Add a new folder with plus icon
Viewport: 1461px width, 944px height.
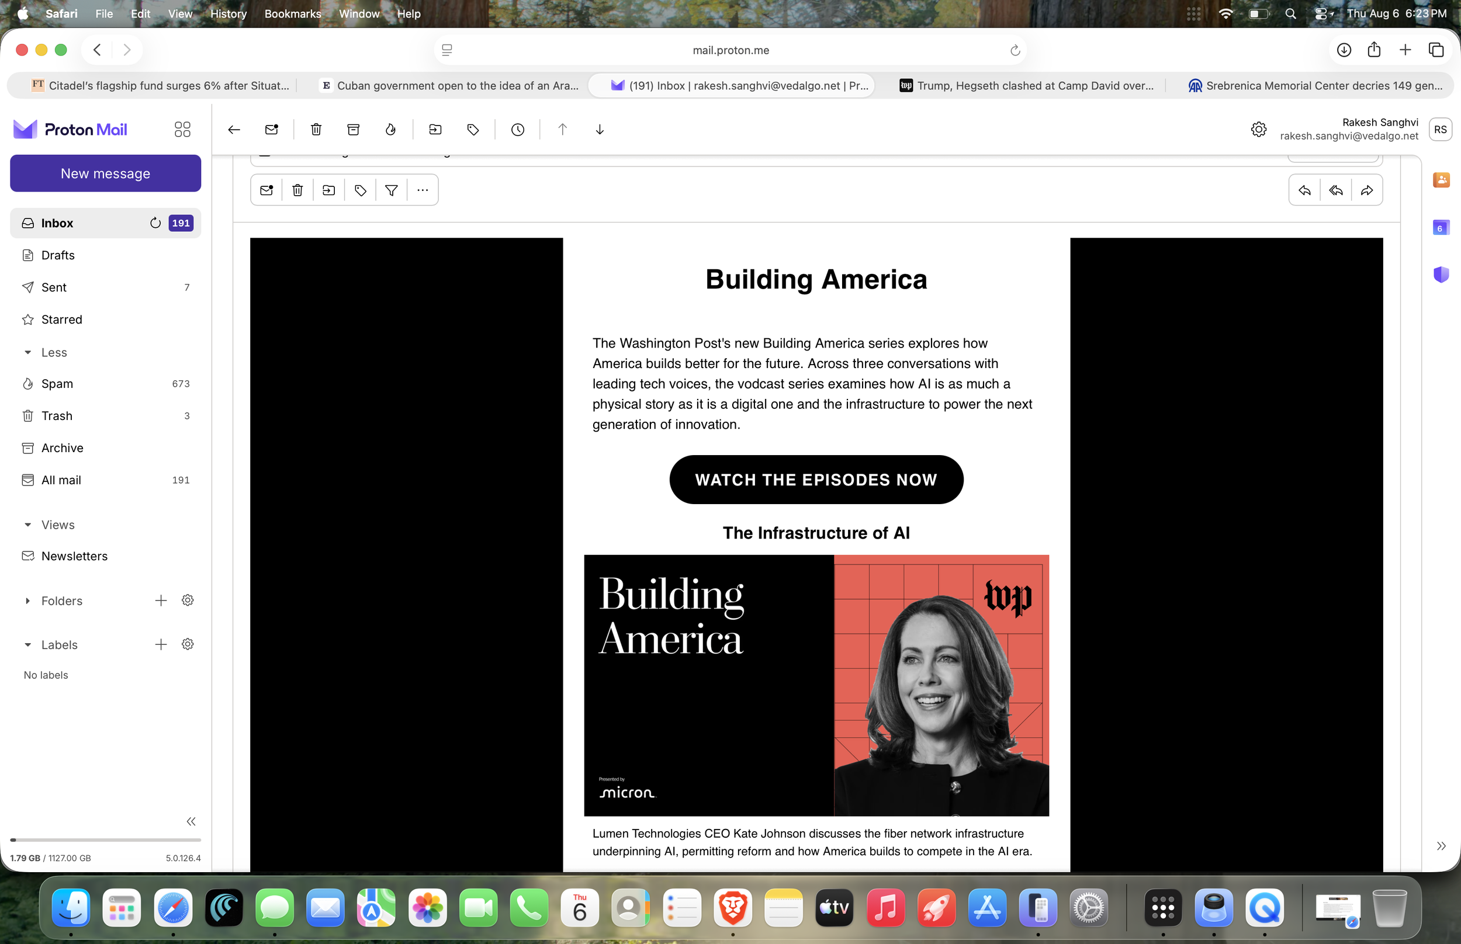(x=161, y=601)
